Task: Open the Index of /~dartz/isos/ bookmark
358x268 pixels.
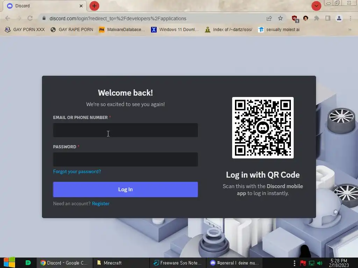Action: click(x=229, y=30)
